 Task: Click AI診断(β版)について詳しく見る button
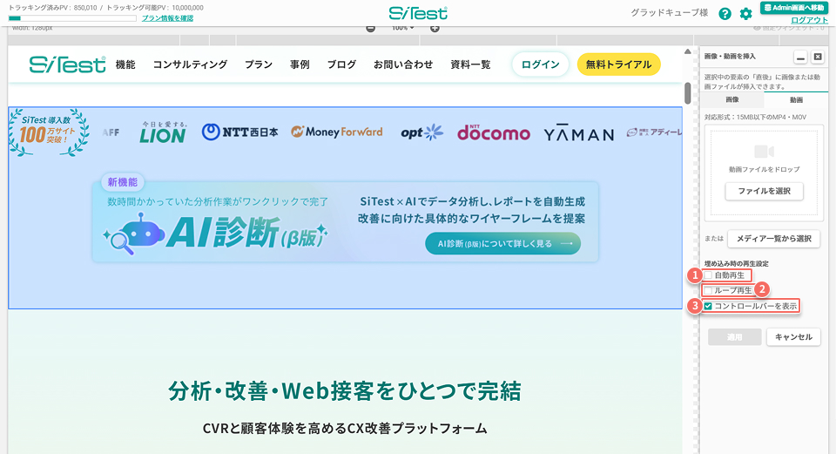click(x=502, y=243)
